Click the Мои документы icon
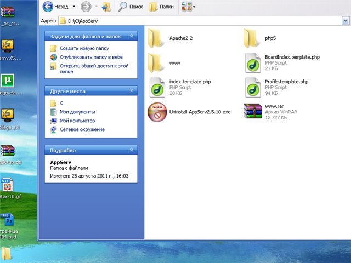Screen dimensions: 351x263 (x=53, y=112)
